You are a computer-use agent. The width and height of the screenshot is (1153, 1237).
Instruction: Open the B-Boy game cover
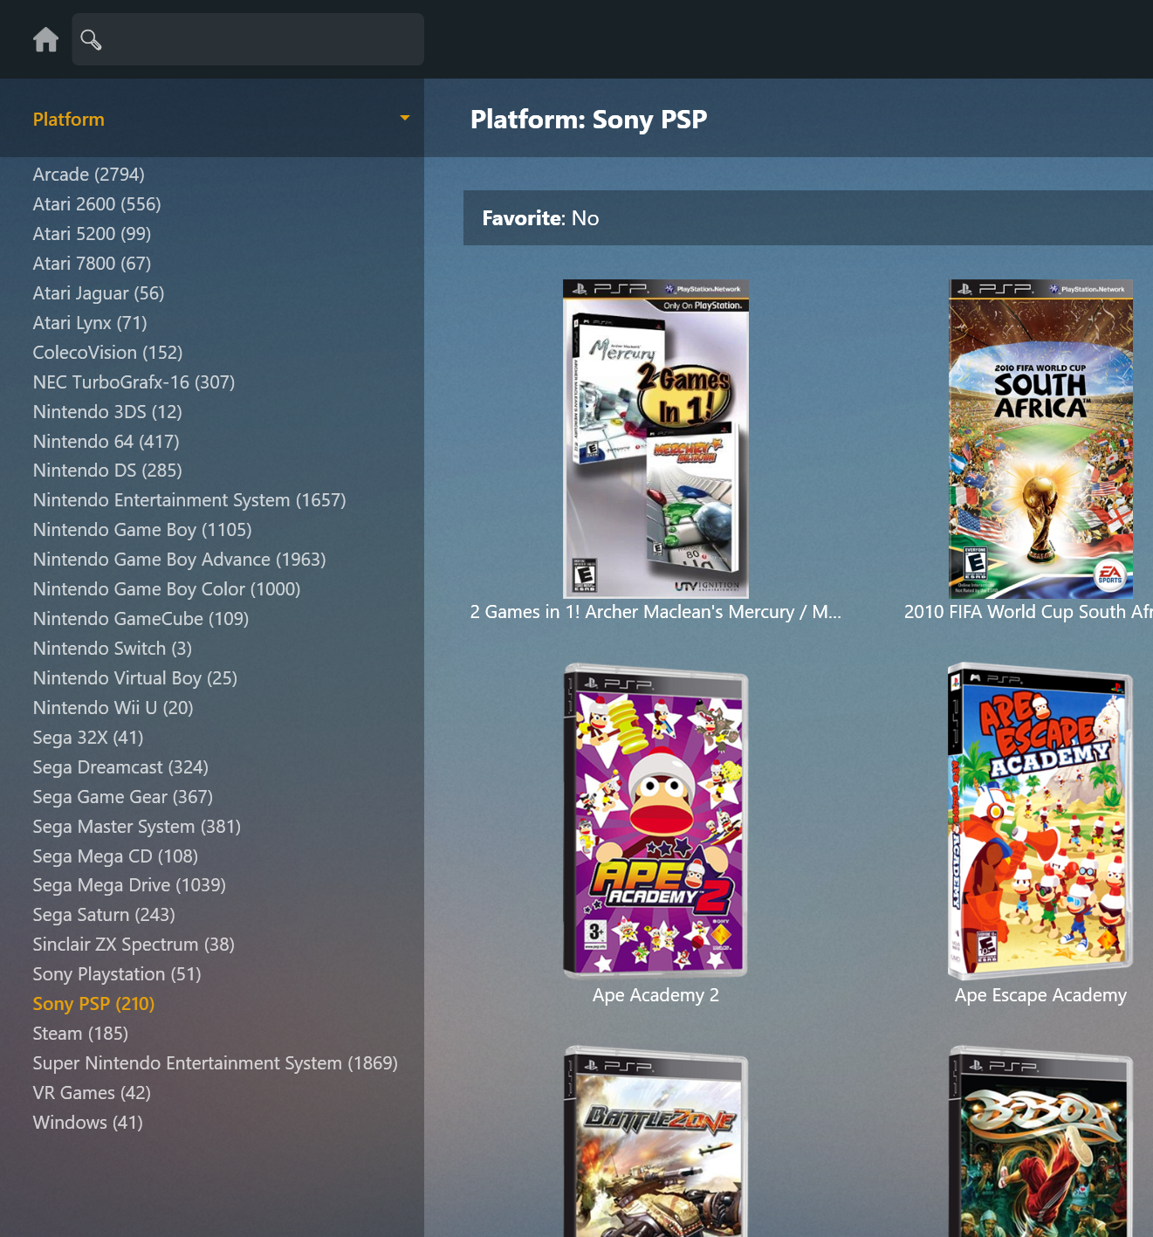click(1040, 1142)
